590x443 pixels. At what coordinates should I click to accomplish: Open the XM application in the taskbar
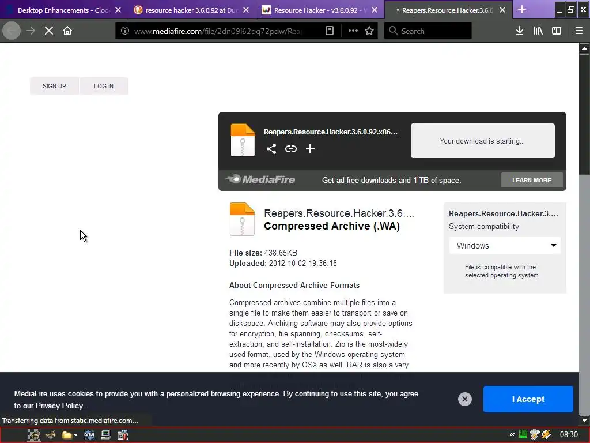pos(89,435)
